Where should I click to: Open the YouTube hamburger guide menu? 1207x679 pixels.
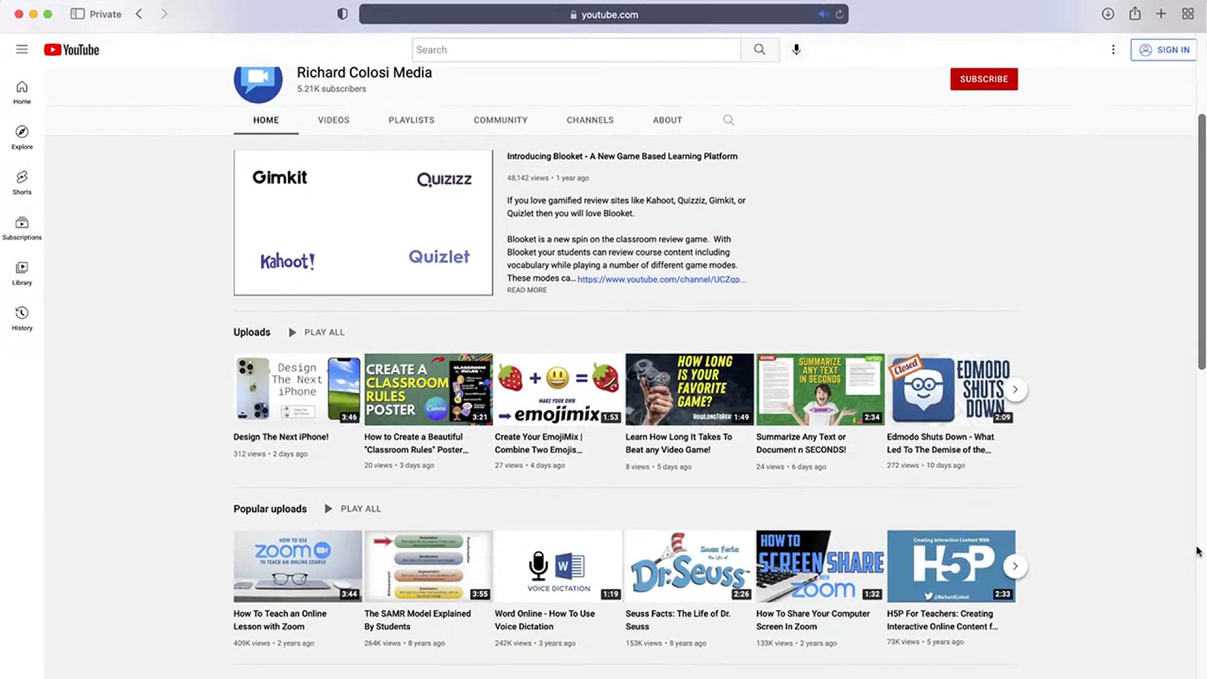click(22, 50)
